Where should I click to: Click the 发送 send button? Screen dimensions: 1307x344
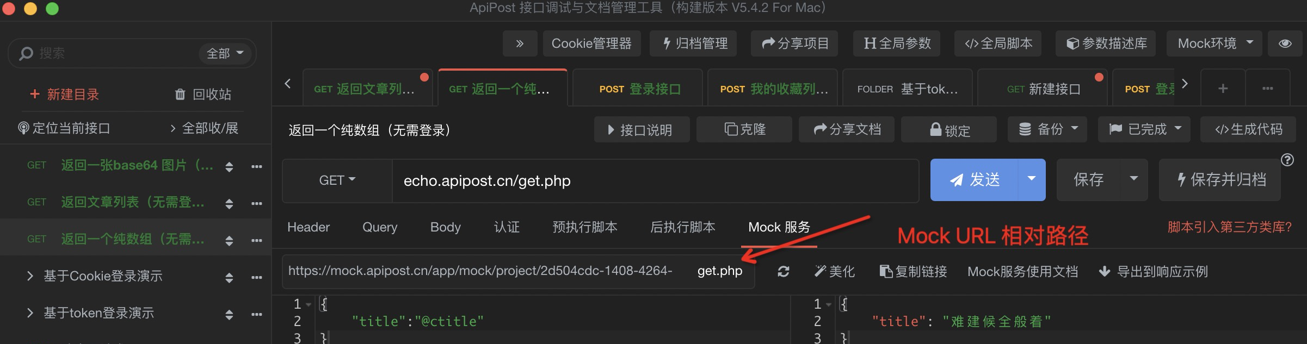pyautogui.click(x=974, y=180)
